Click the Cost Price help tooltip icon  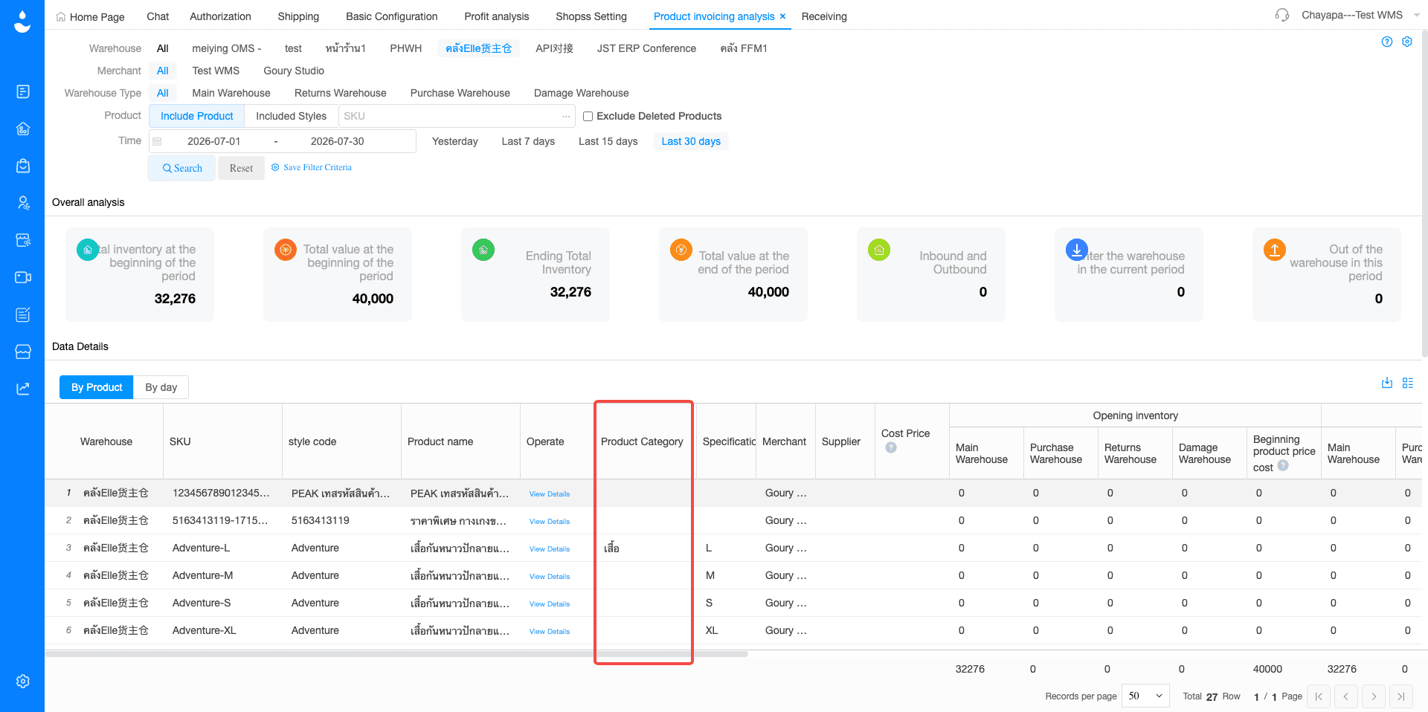click(x=891, y=447)
